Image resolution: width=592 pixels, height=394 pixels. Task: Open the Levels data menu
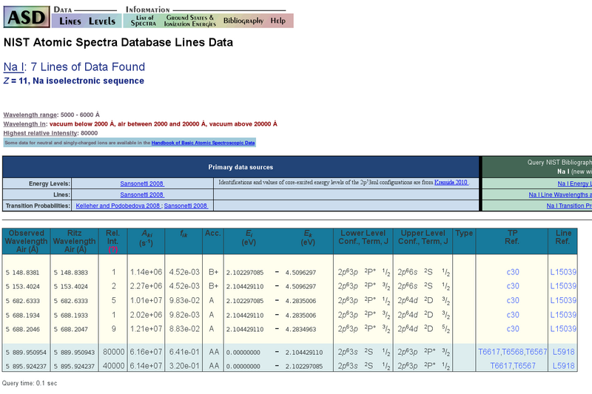click(x=102, y=21)
